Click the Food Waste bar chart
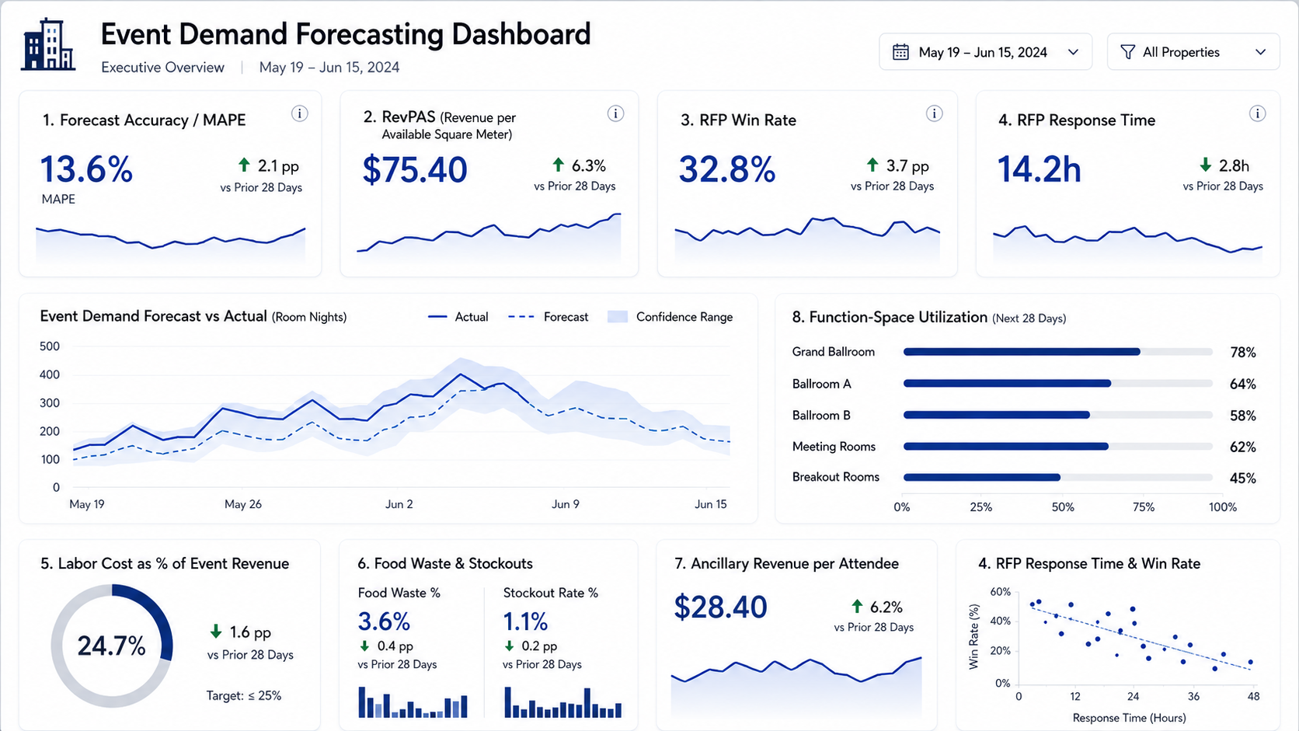Image resolution: width=1299 pixels, height=731 pixels. click(413, 701)
